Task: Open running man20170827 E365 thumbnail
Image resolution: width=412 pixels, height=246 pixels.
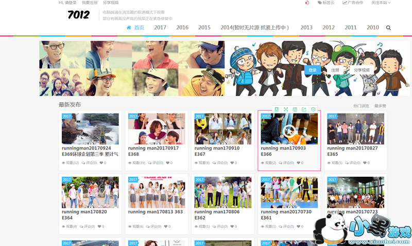Action: 355,129
